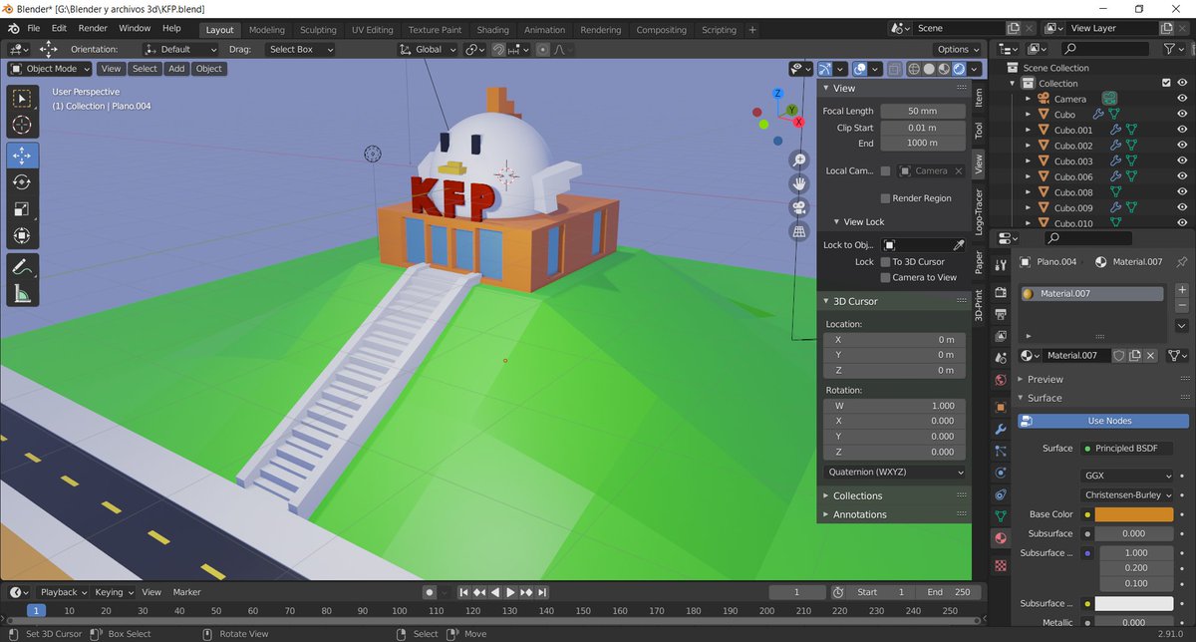Image resolution: width=1196 pixels, height=642 pixels.
Task: Switch to Material Preview shading
Action: point(944,69)
